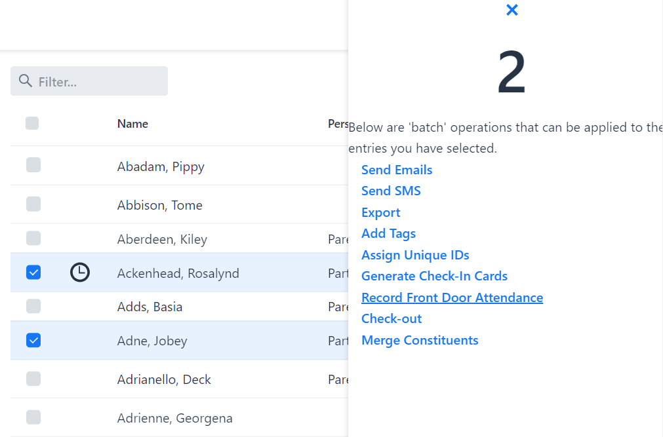
Task: Choose Send SMS from batch operations
Action: (391, 191)
